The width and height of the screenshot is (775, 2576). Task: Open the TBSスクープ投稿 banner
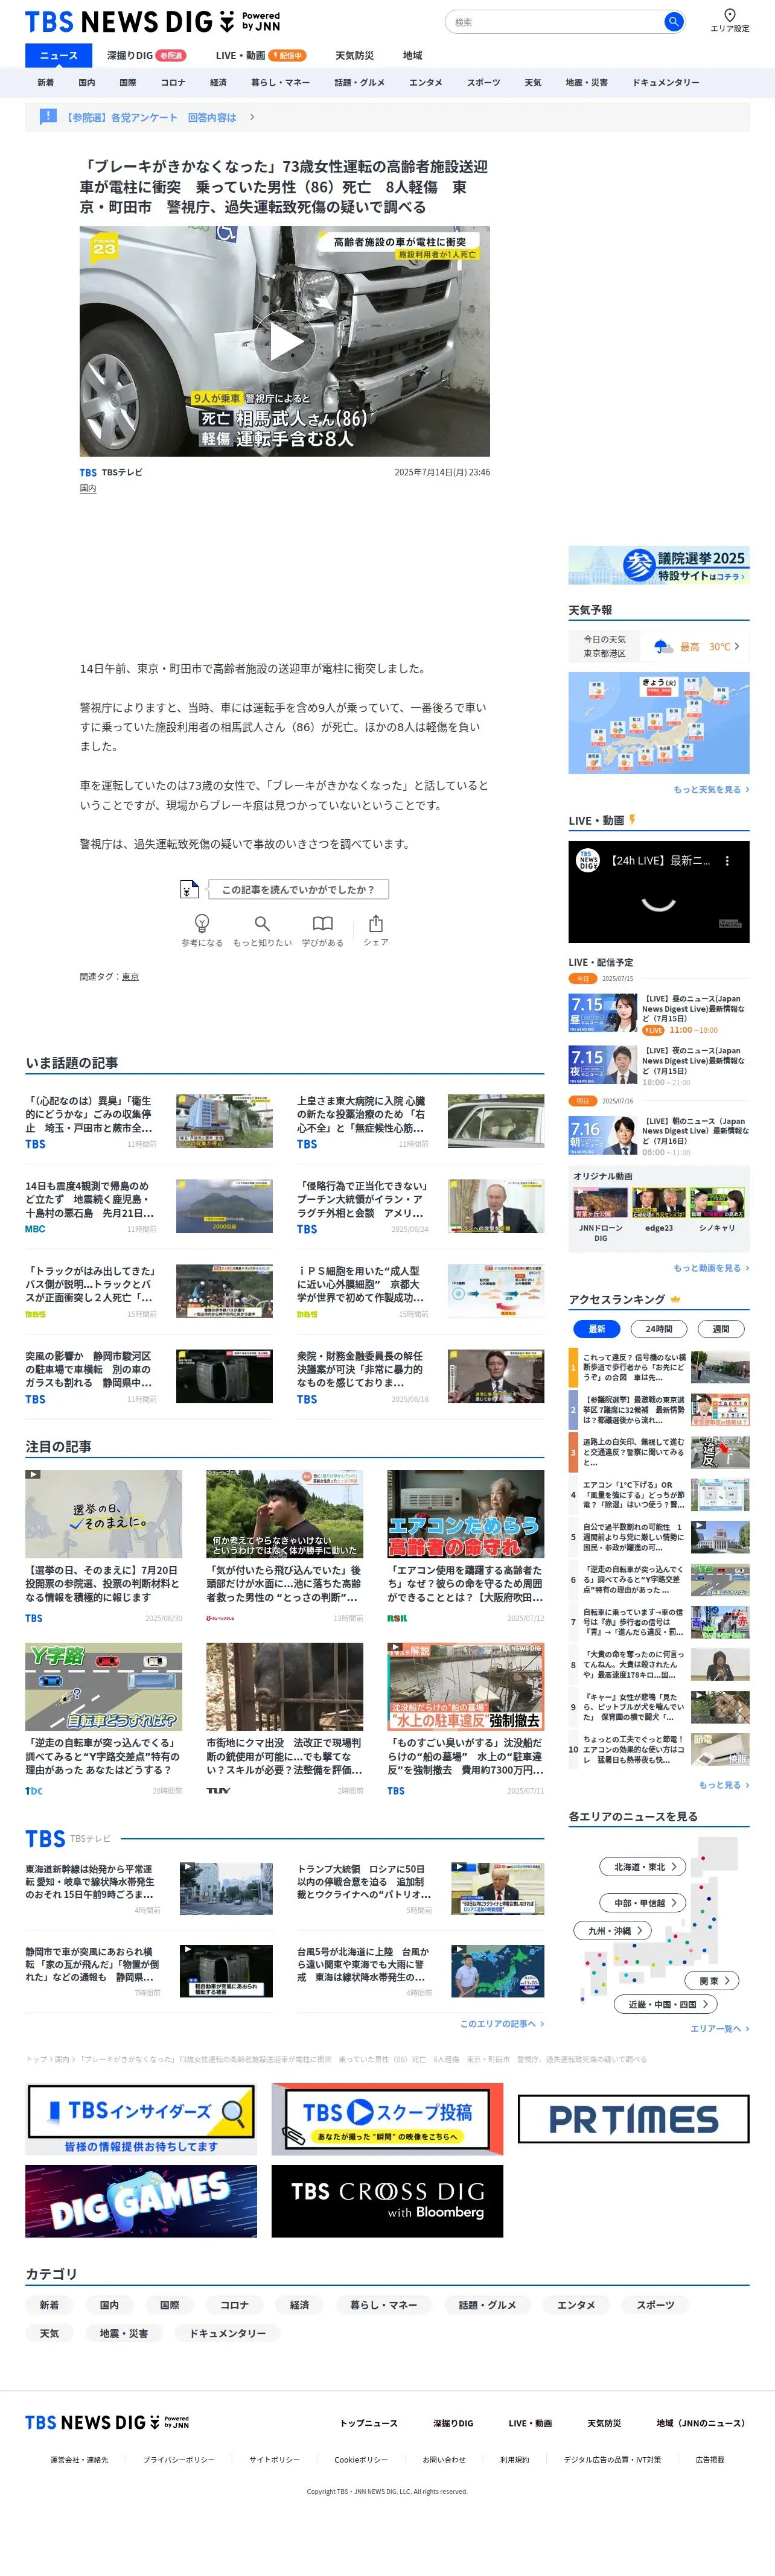(x=387, y=2119)
